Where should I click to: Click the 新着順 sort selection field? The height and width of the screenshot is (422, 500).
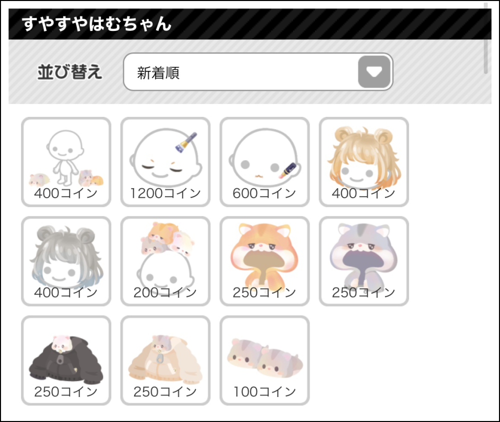coord(258,71)
